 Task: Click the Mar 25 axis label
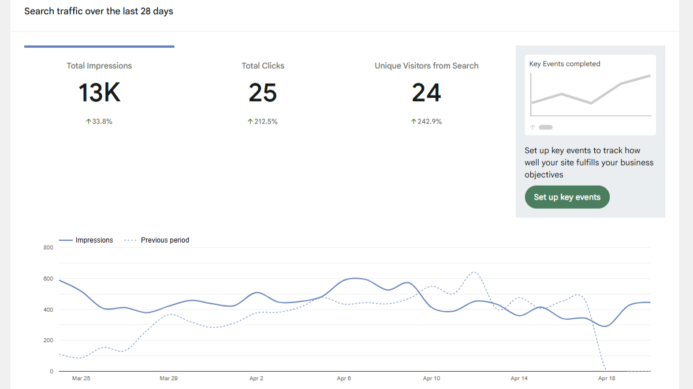(x=81, y=379)
